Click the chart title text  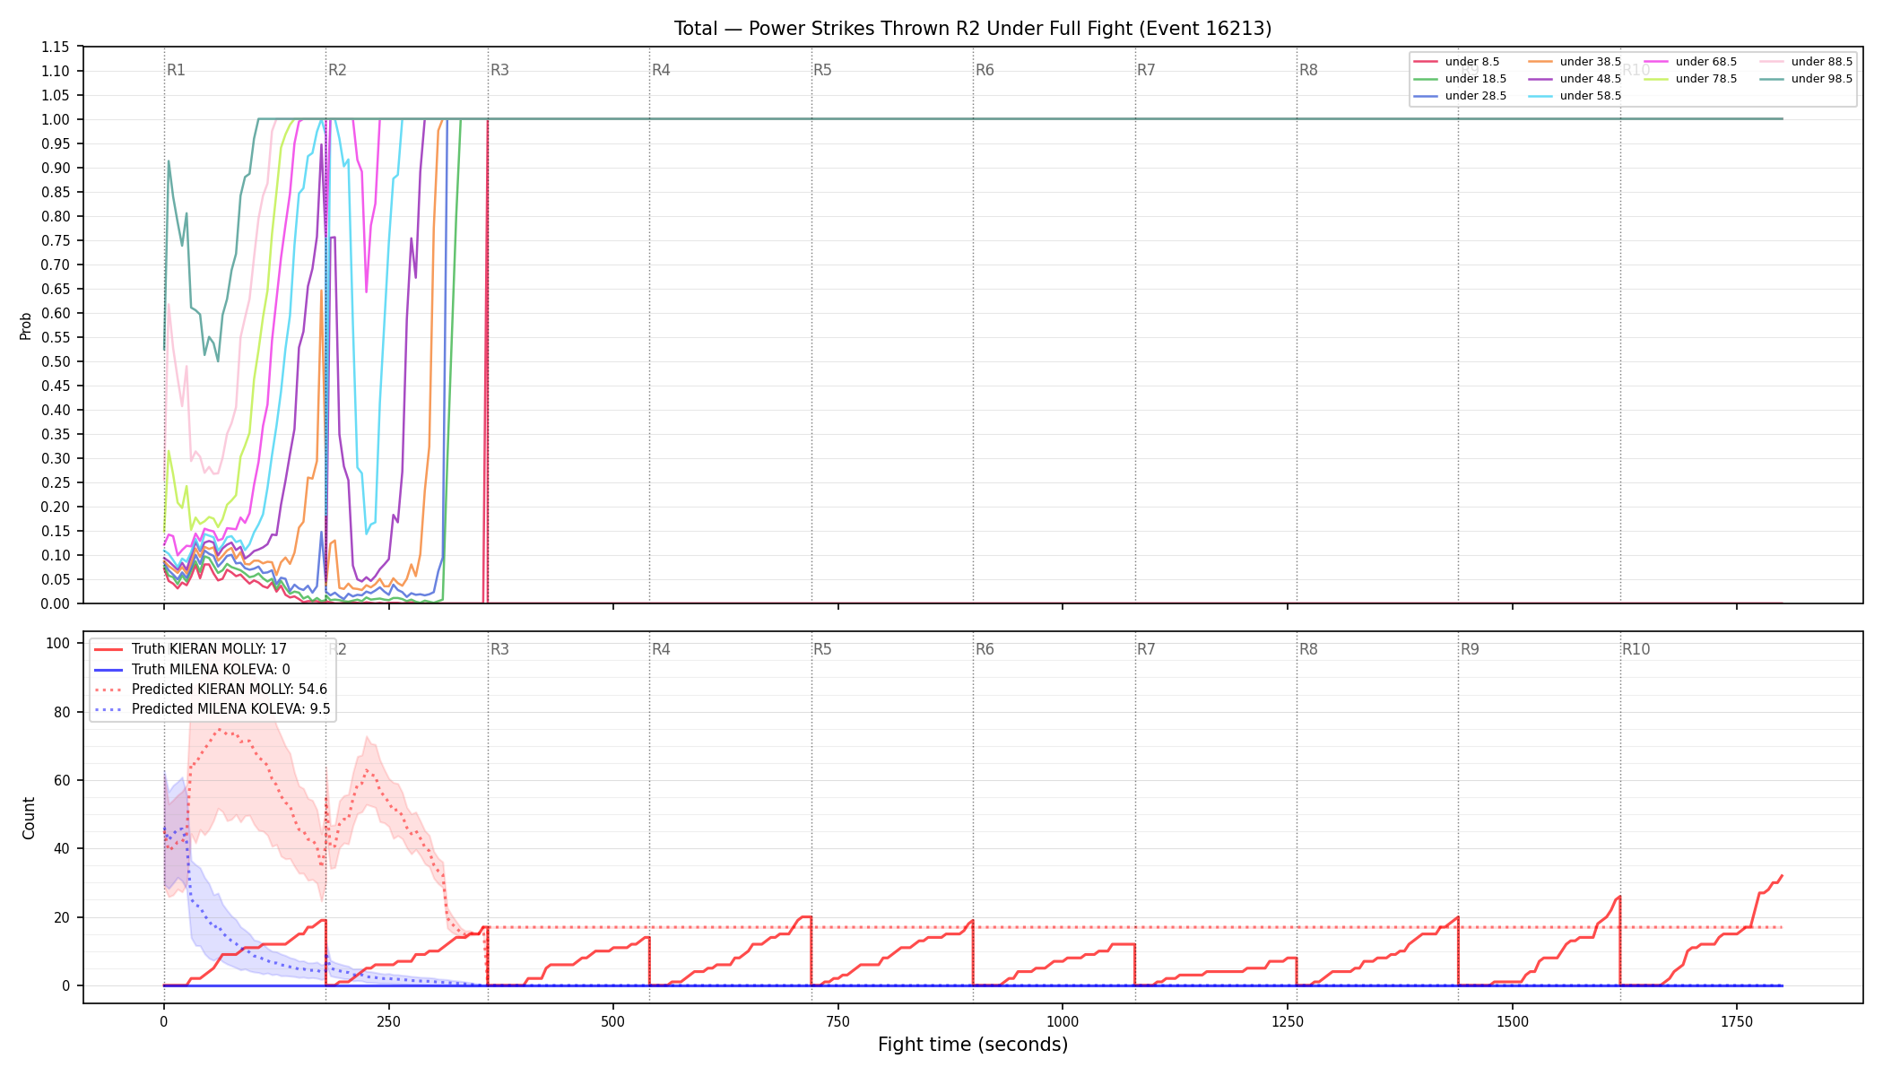(x=973, y=29)
